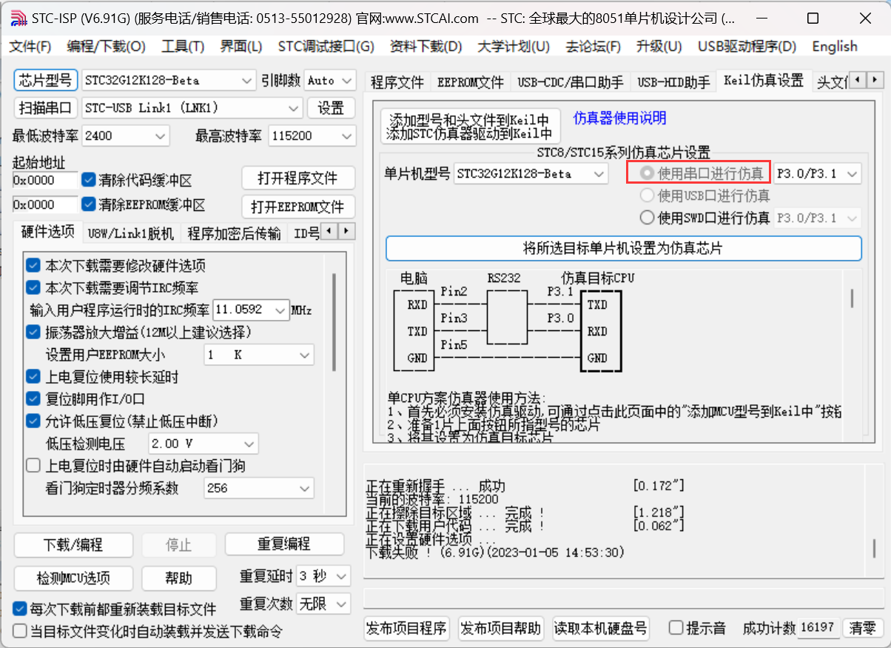Click 读取本机硬盘号 button
The width and height of the screenshot is (891, 648).
click(601, 629)
